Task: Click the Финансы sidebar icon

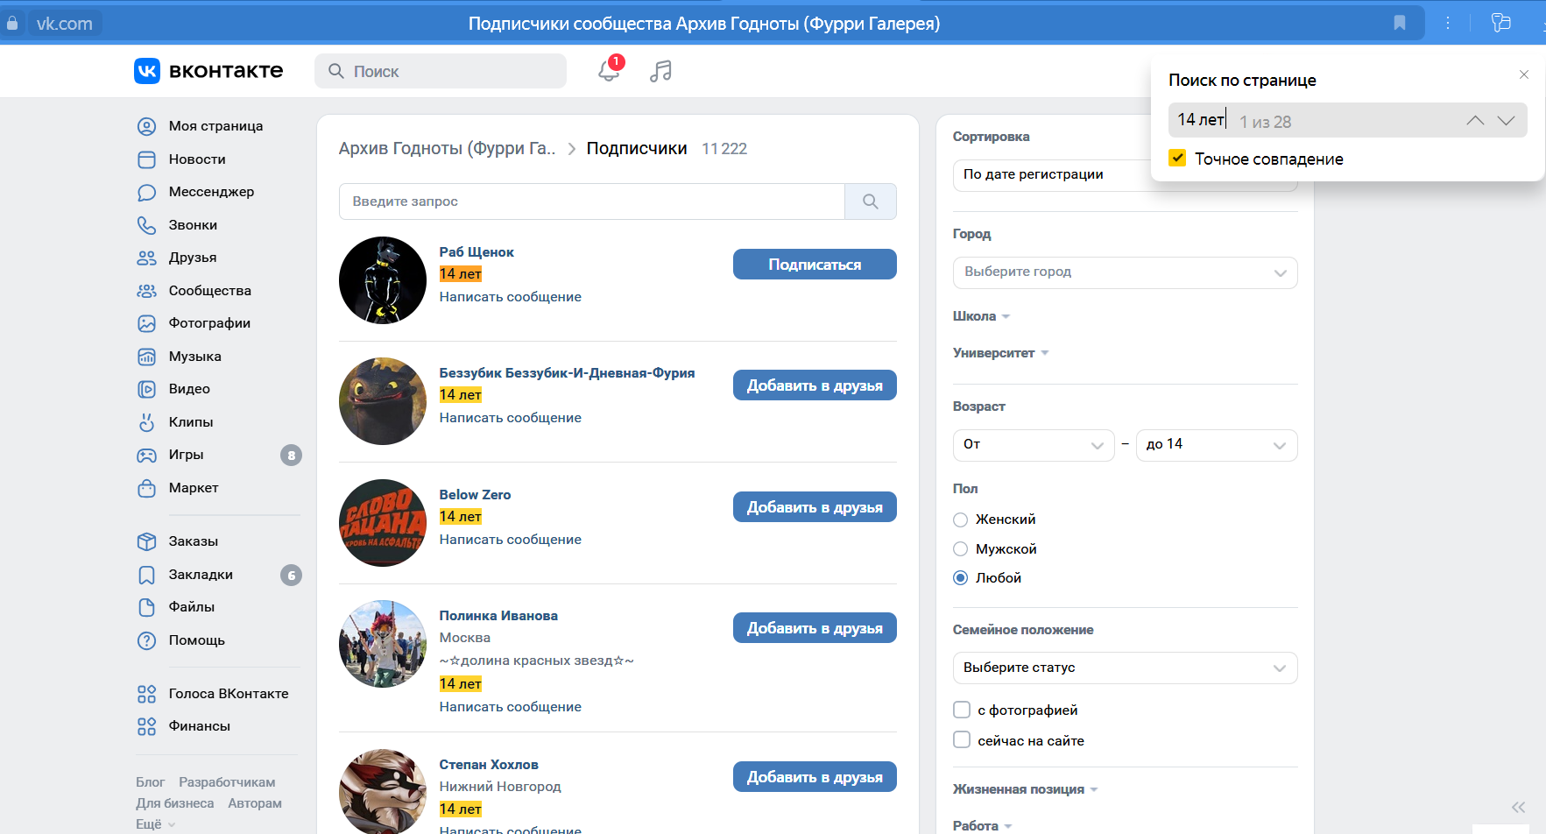Action: click(x=146, y=726)
